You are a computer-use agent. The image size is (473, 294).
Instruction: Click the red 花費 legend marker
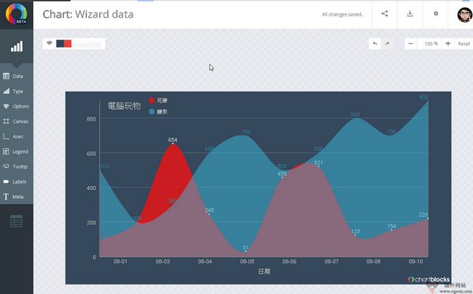[151, 100]
